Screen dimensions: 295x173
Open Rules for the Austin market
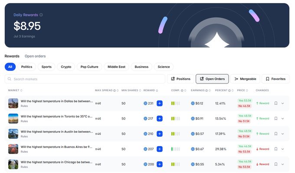pyautogui.click(x=24, y=136)
